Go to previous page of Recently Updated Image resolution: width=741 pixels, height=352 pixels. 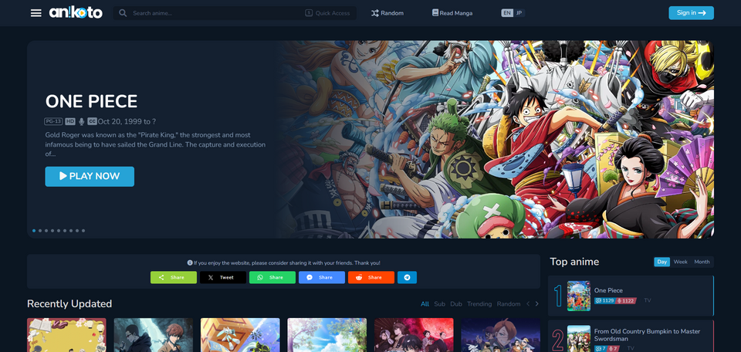tap(528, 304)
